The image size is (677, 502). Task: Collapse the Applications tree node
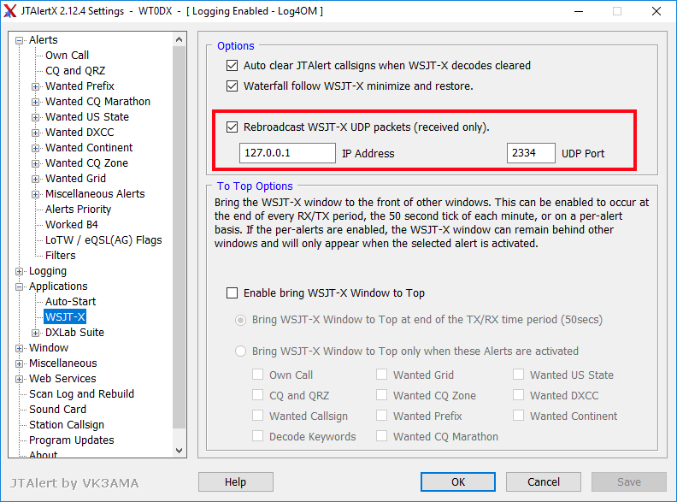coord(19,286)
